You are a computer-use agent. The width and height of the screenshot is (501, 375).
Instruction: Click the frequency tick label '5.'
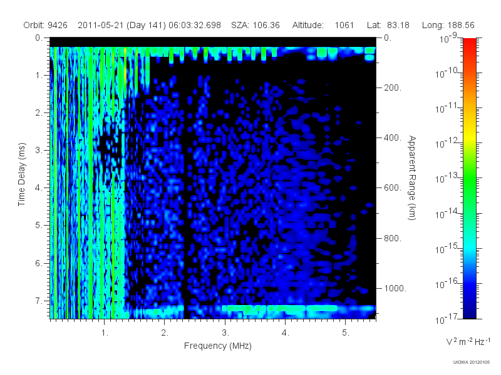pyautogui.click(x=346, y=333)
